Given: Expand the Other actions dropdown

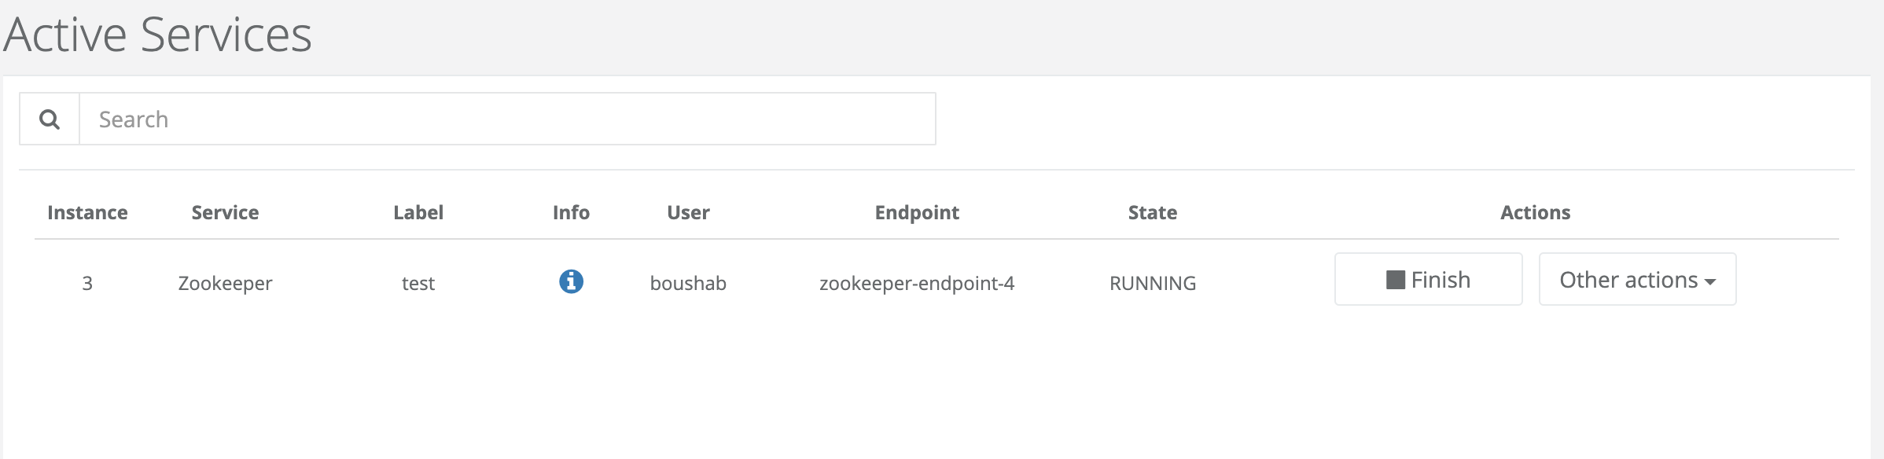Looking at the screenshot, I should click(1637, 279).
